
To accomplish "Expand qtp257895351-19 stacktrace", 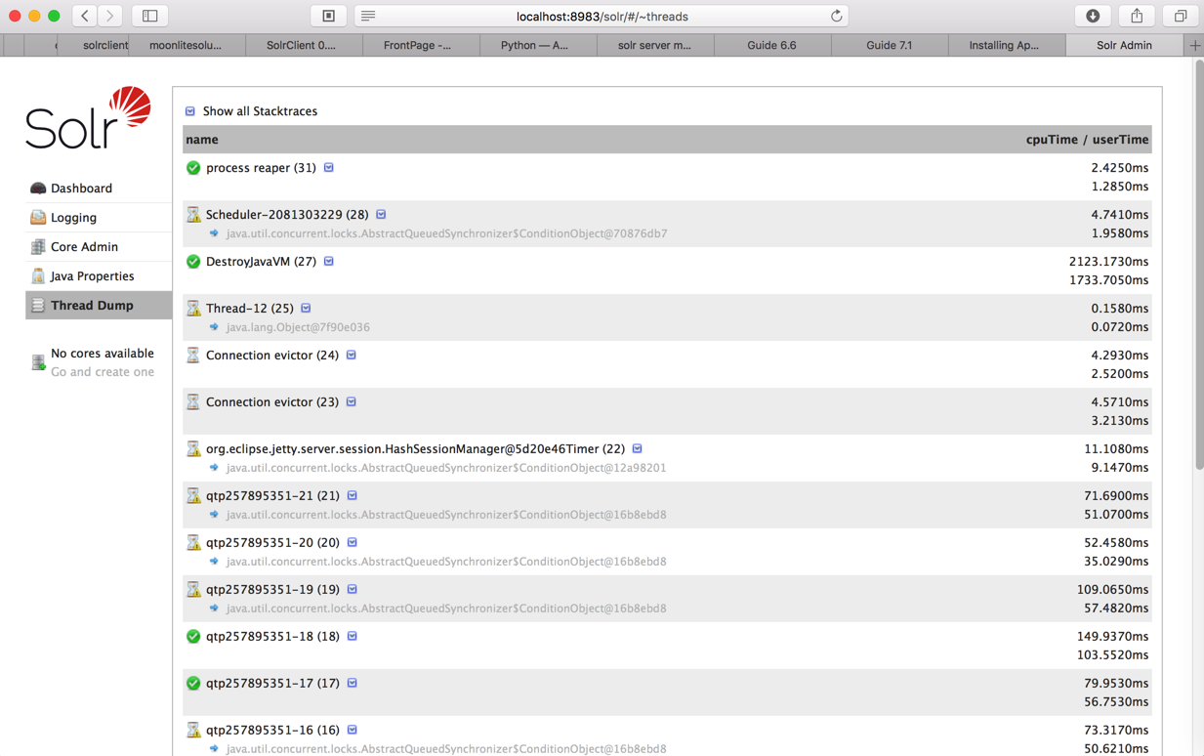I will click(x=353, y=590).
